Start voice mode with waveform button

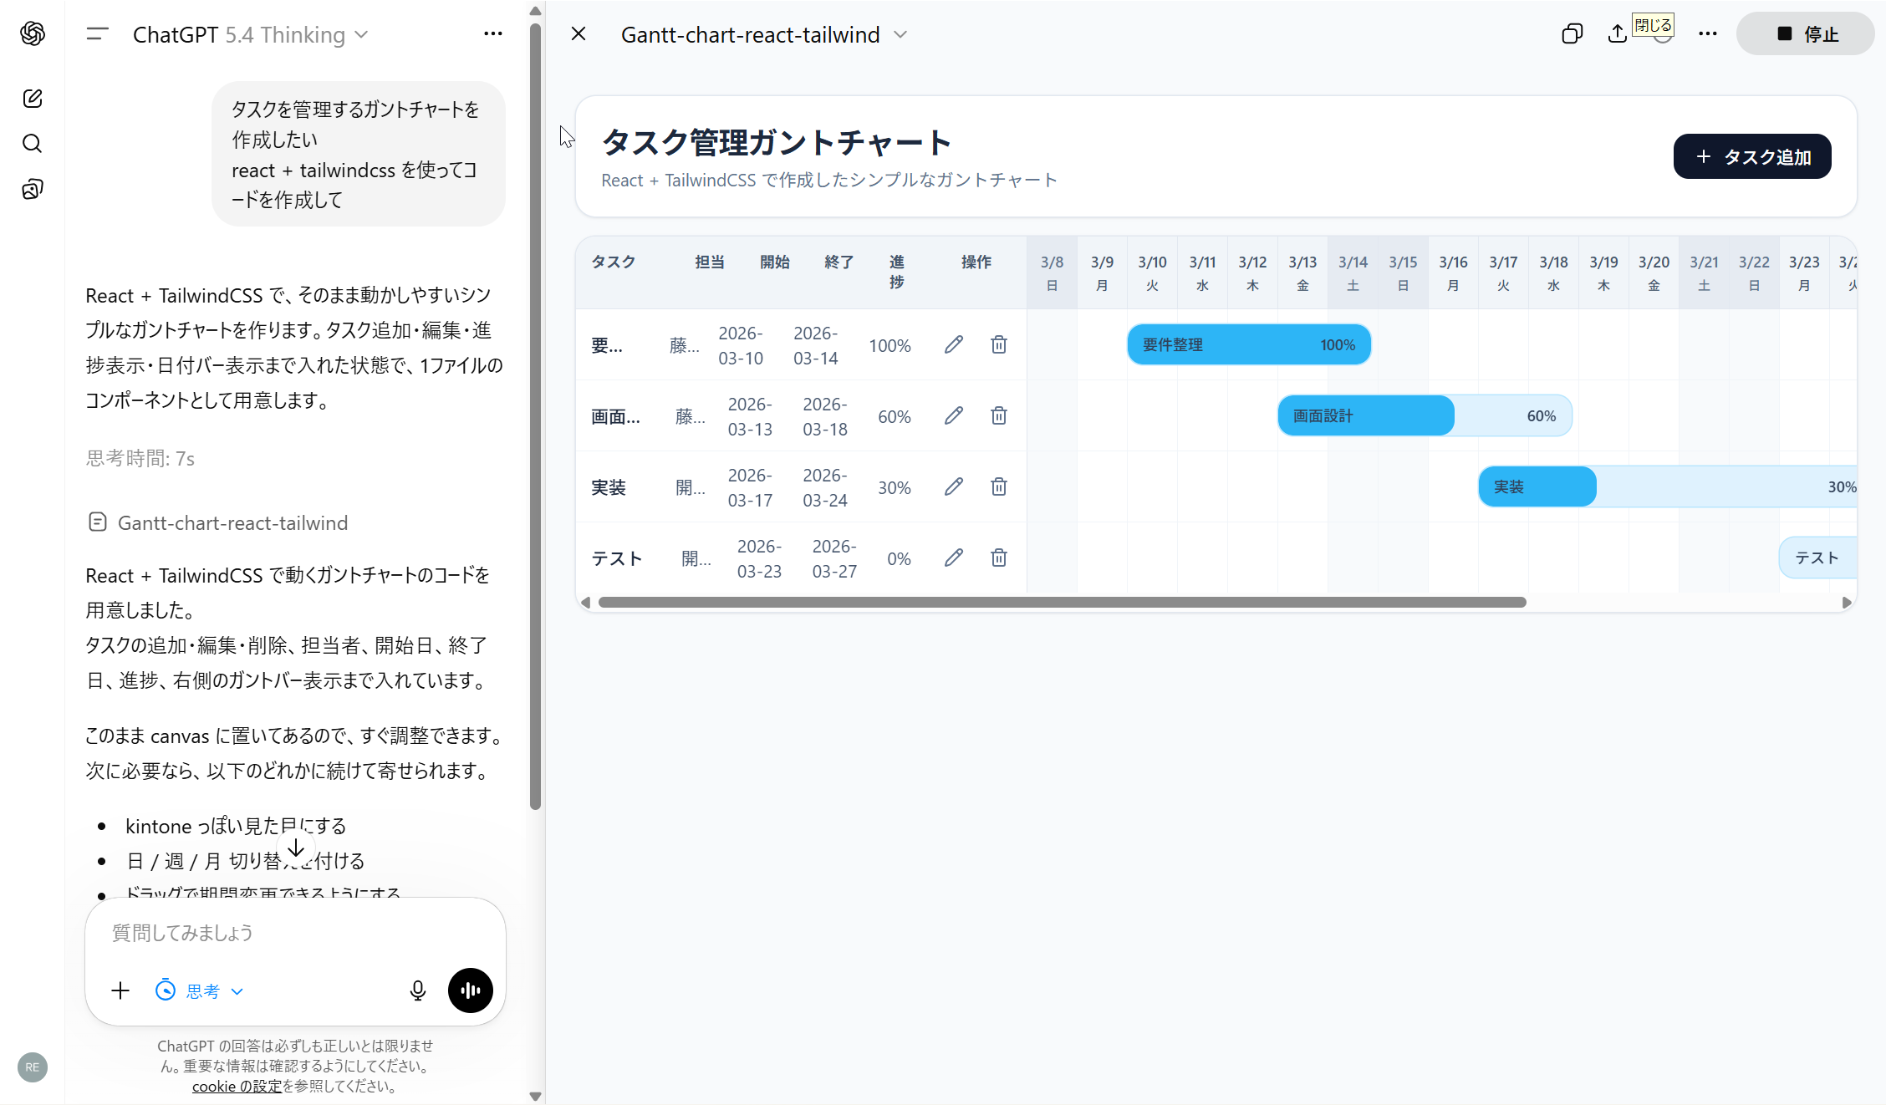tap(471, 991)
